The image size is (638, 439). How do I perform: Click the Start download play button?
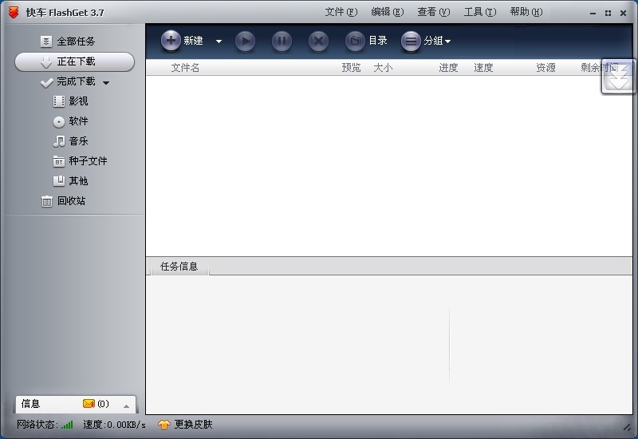pos(245,42)
